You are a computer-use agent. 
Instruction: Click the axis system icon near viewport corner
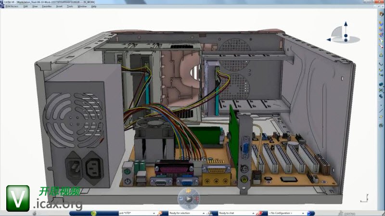click(x=364, y=198)
